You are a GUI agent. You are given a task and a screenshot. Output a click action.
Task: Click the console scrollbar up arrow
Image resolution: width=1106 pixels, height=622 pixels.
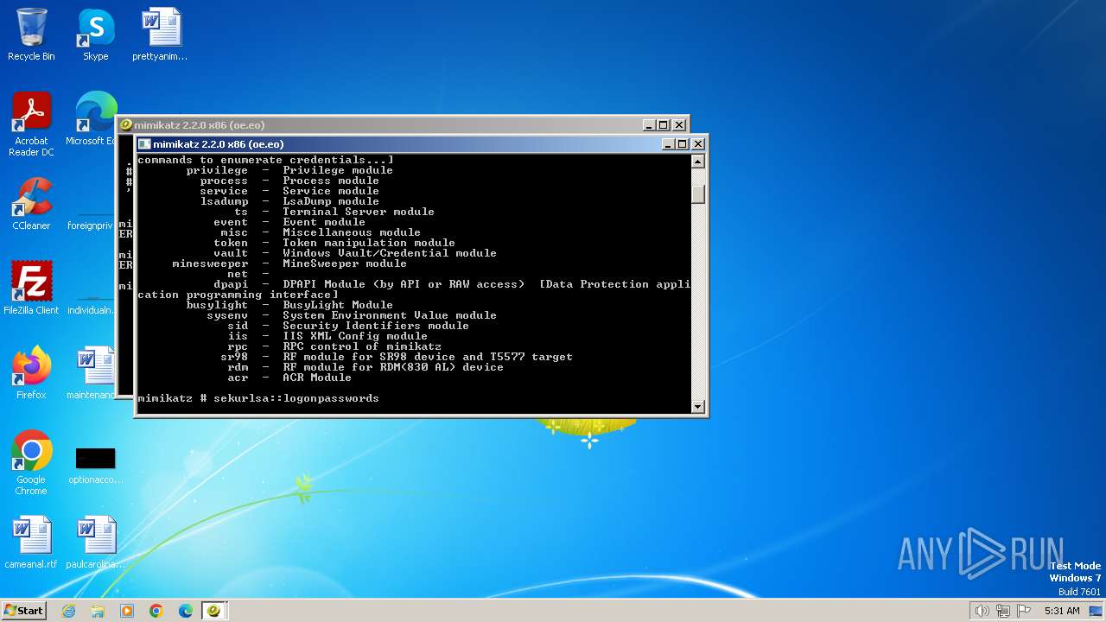click(x=698, y=162)
